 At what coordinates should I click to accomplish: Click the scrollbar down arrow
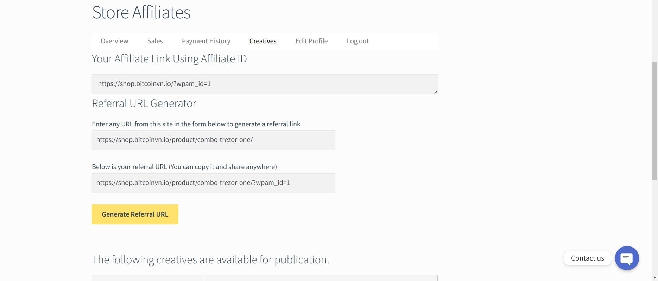coord(655,277)
